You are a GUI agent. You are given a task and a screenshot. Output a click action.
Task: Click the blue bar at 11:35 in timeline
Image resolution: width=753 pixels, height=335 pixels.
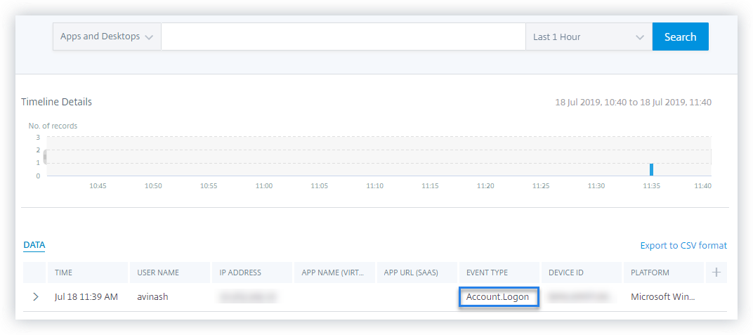[x=652, y=169]
